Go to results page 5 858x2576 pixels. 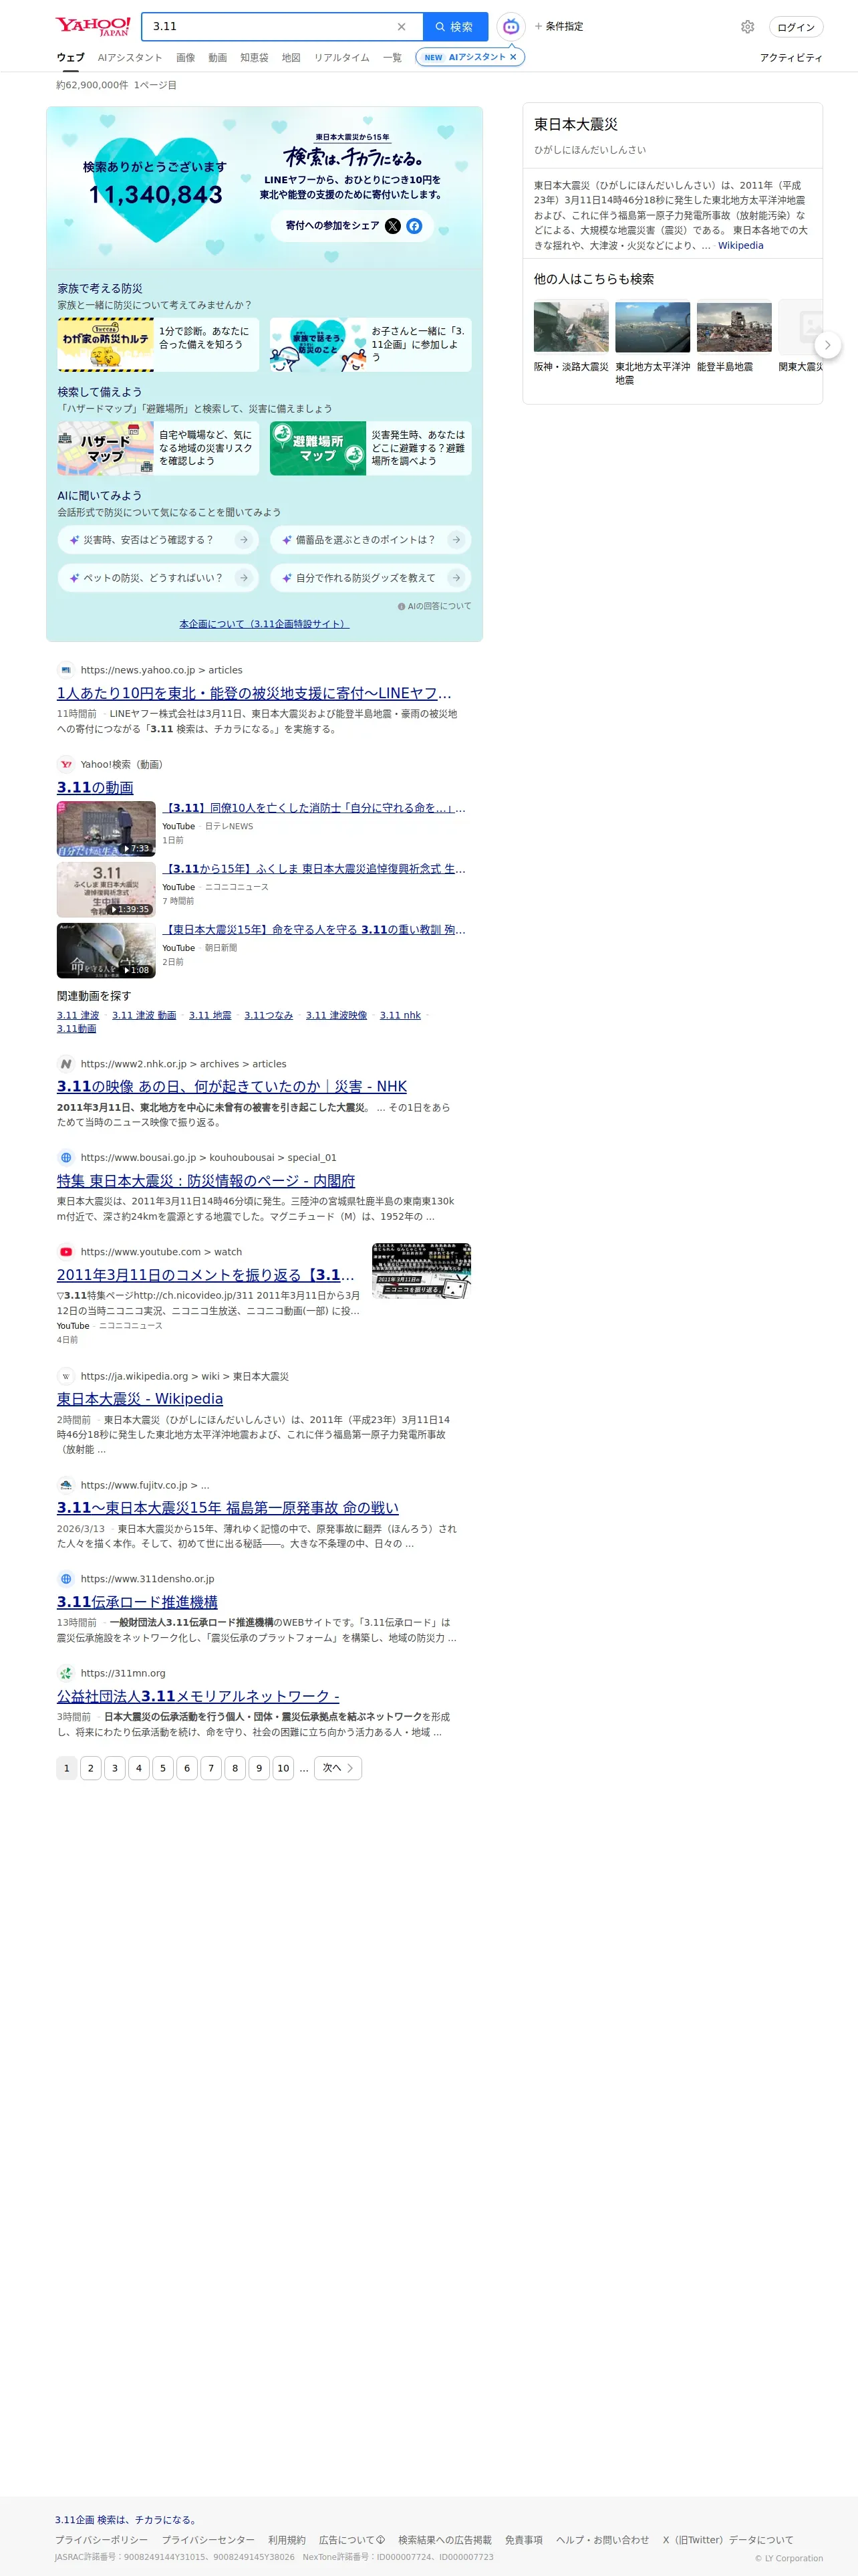coord(163,1768)
